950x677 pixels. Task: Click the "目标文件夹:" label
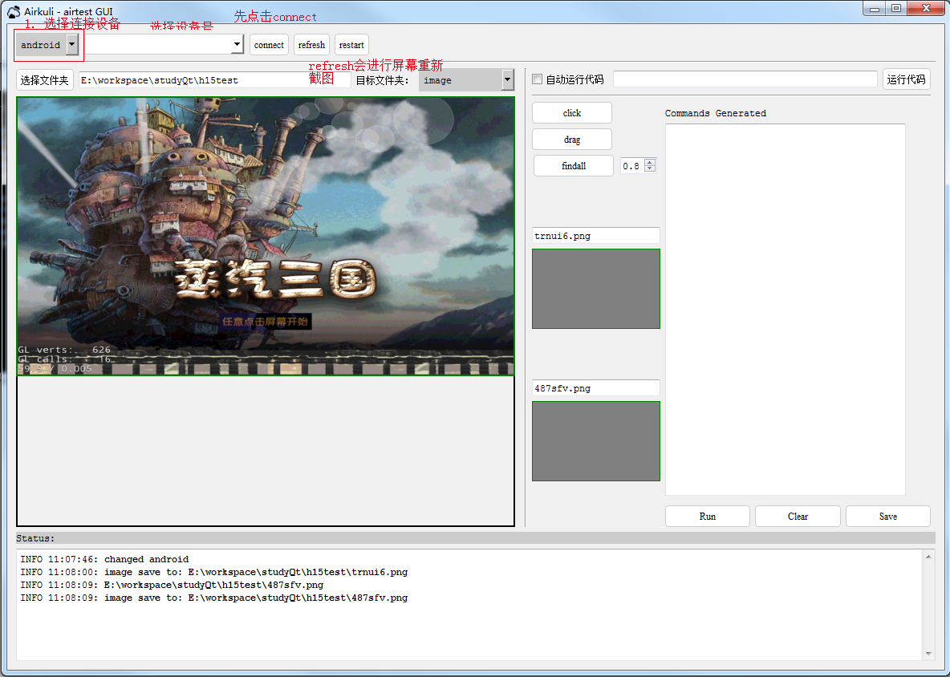[382, 80]
